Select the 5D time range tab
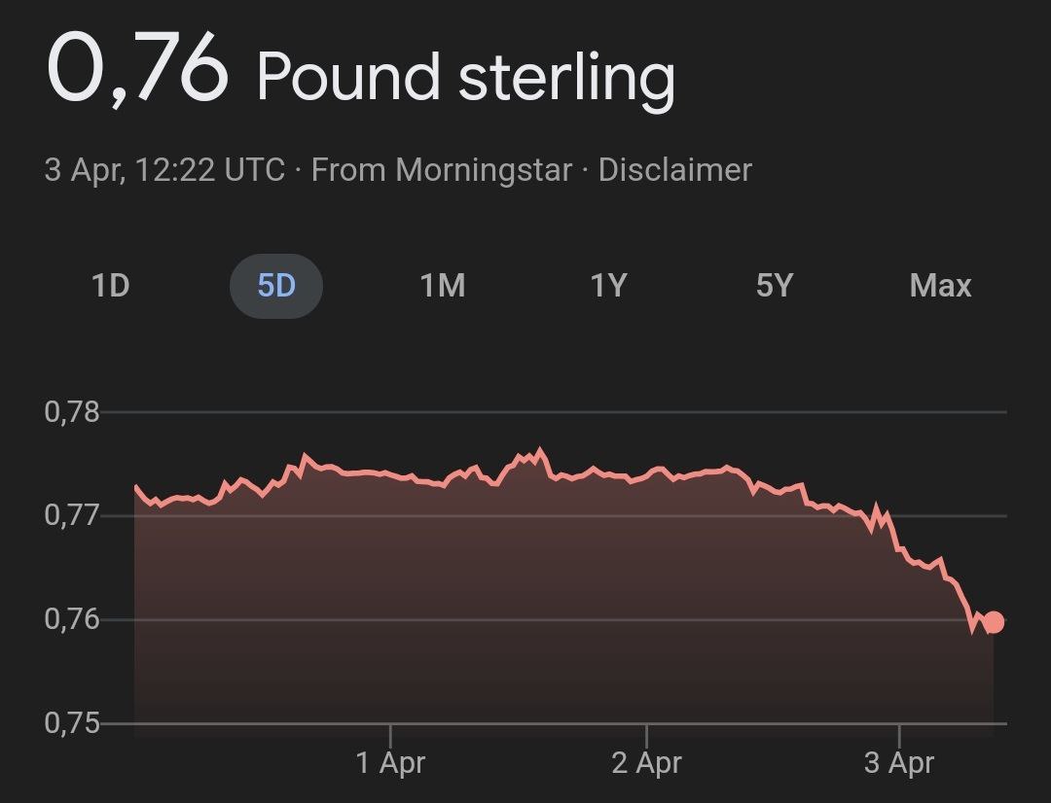Screen dimensions: 1051x803 275,286
